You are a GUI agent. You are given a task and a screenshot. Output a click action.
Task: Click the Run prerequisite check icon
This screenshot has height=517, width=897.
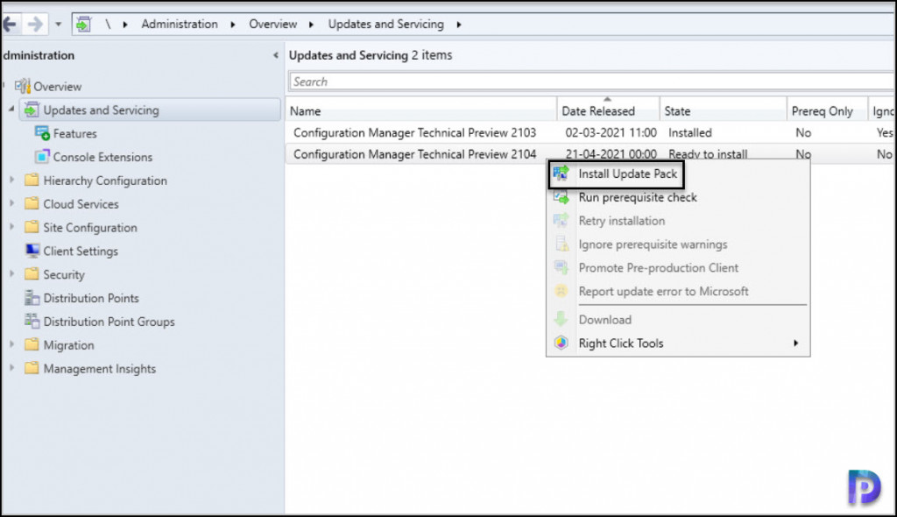tap(562, 197)
